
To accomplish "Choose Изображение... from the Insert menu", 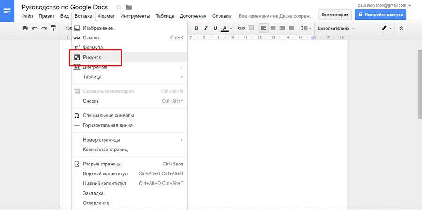I will click(x=129, y=28).
